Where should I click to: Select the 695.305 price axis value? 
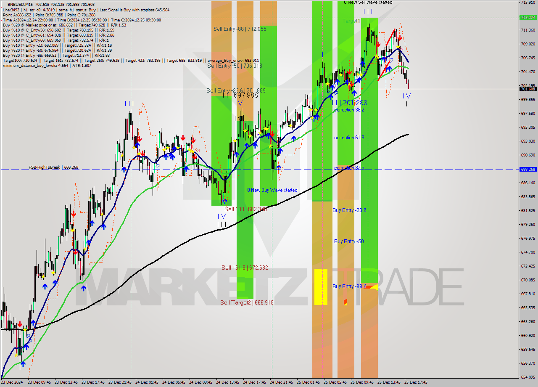click(528, 127)
